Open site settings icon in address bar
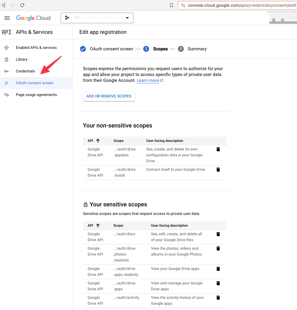The image size is (297, 310). [x=183, y=5]
